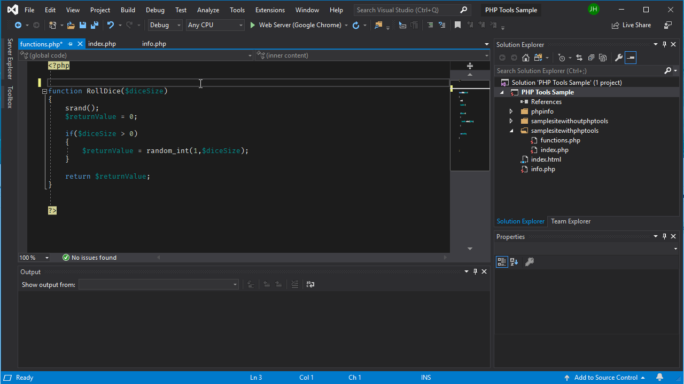Viewport: 684px width, 384px height.
Task: Select index.html in Solution Explorer
Action: coord(546,159)
